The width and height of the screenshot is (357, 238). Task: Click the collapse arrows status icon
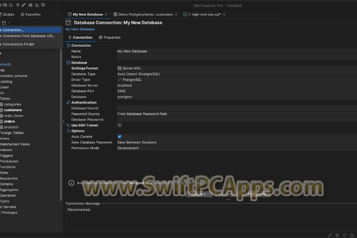pyautogui.click(x=330, y=235)
